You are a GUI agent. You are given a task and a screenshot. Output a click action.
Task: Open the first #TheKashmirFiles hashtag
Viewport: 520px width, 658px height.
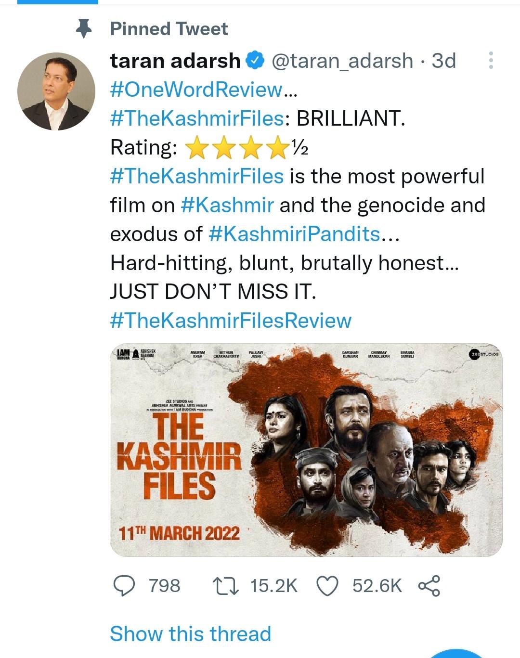(x=197, y=118)
